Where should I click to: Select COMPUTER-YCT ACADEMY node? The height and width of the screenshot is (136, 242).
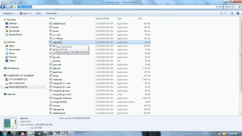click(x=20, y=76)
